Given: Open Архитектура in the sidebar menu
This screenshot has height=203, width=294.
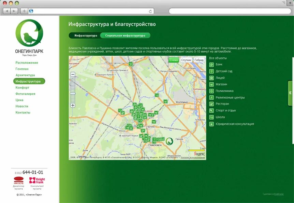Looking at the screenshot, I should coord(25,75).
